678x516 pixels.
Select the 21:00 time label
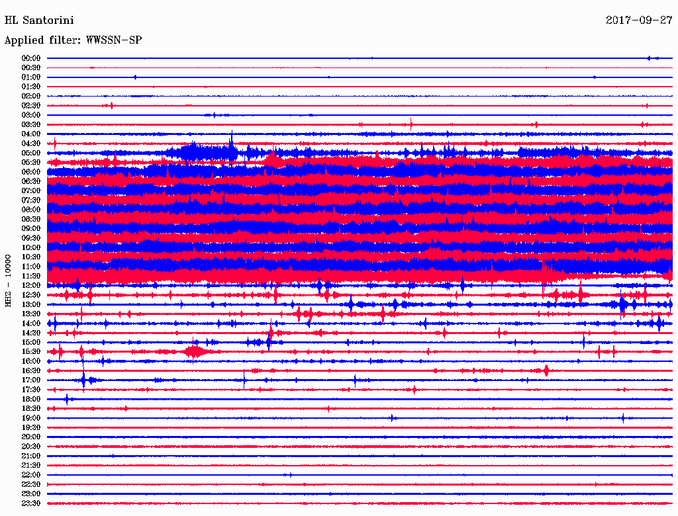[x=31, y=456]
